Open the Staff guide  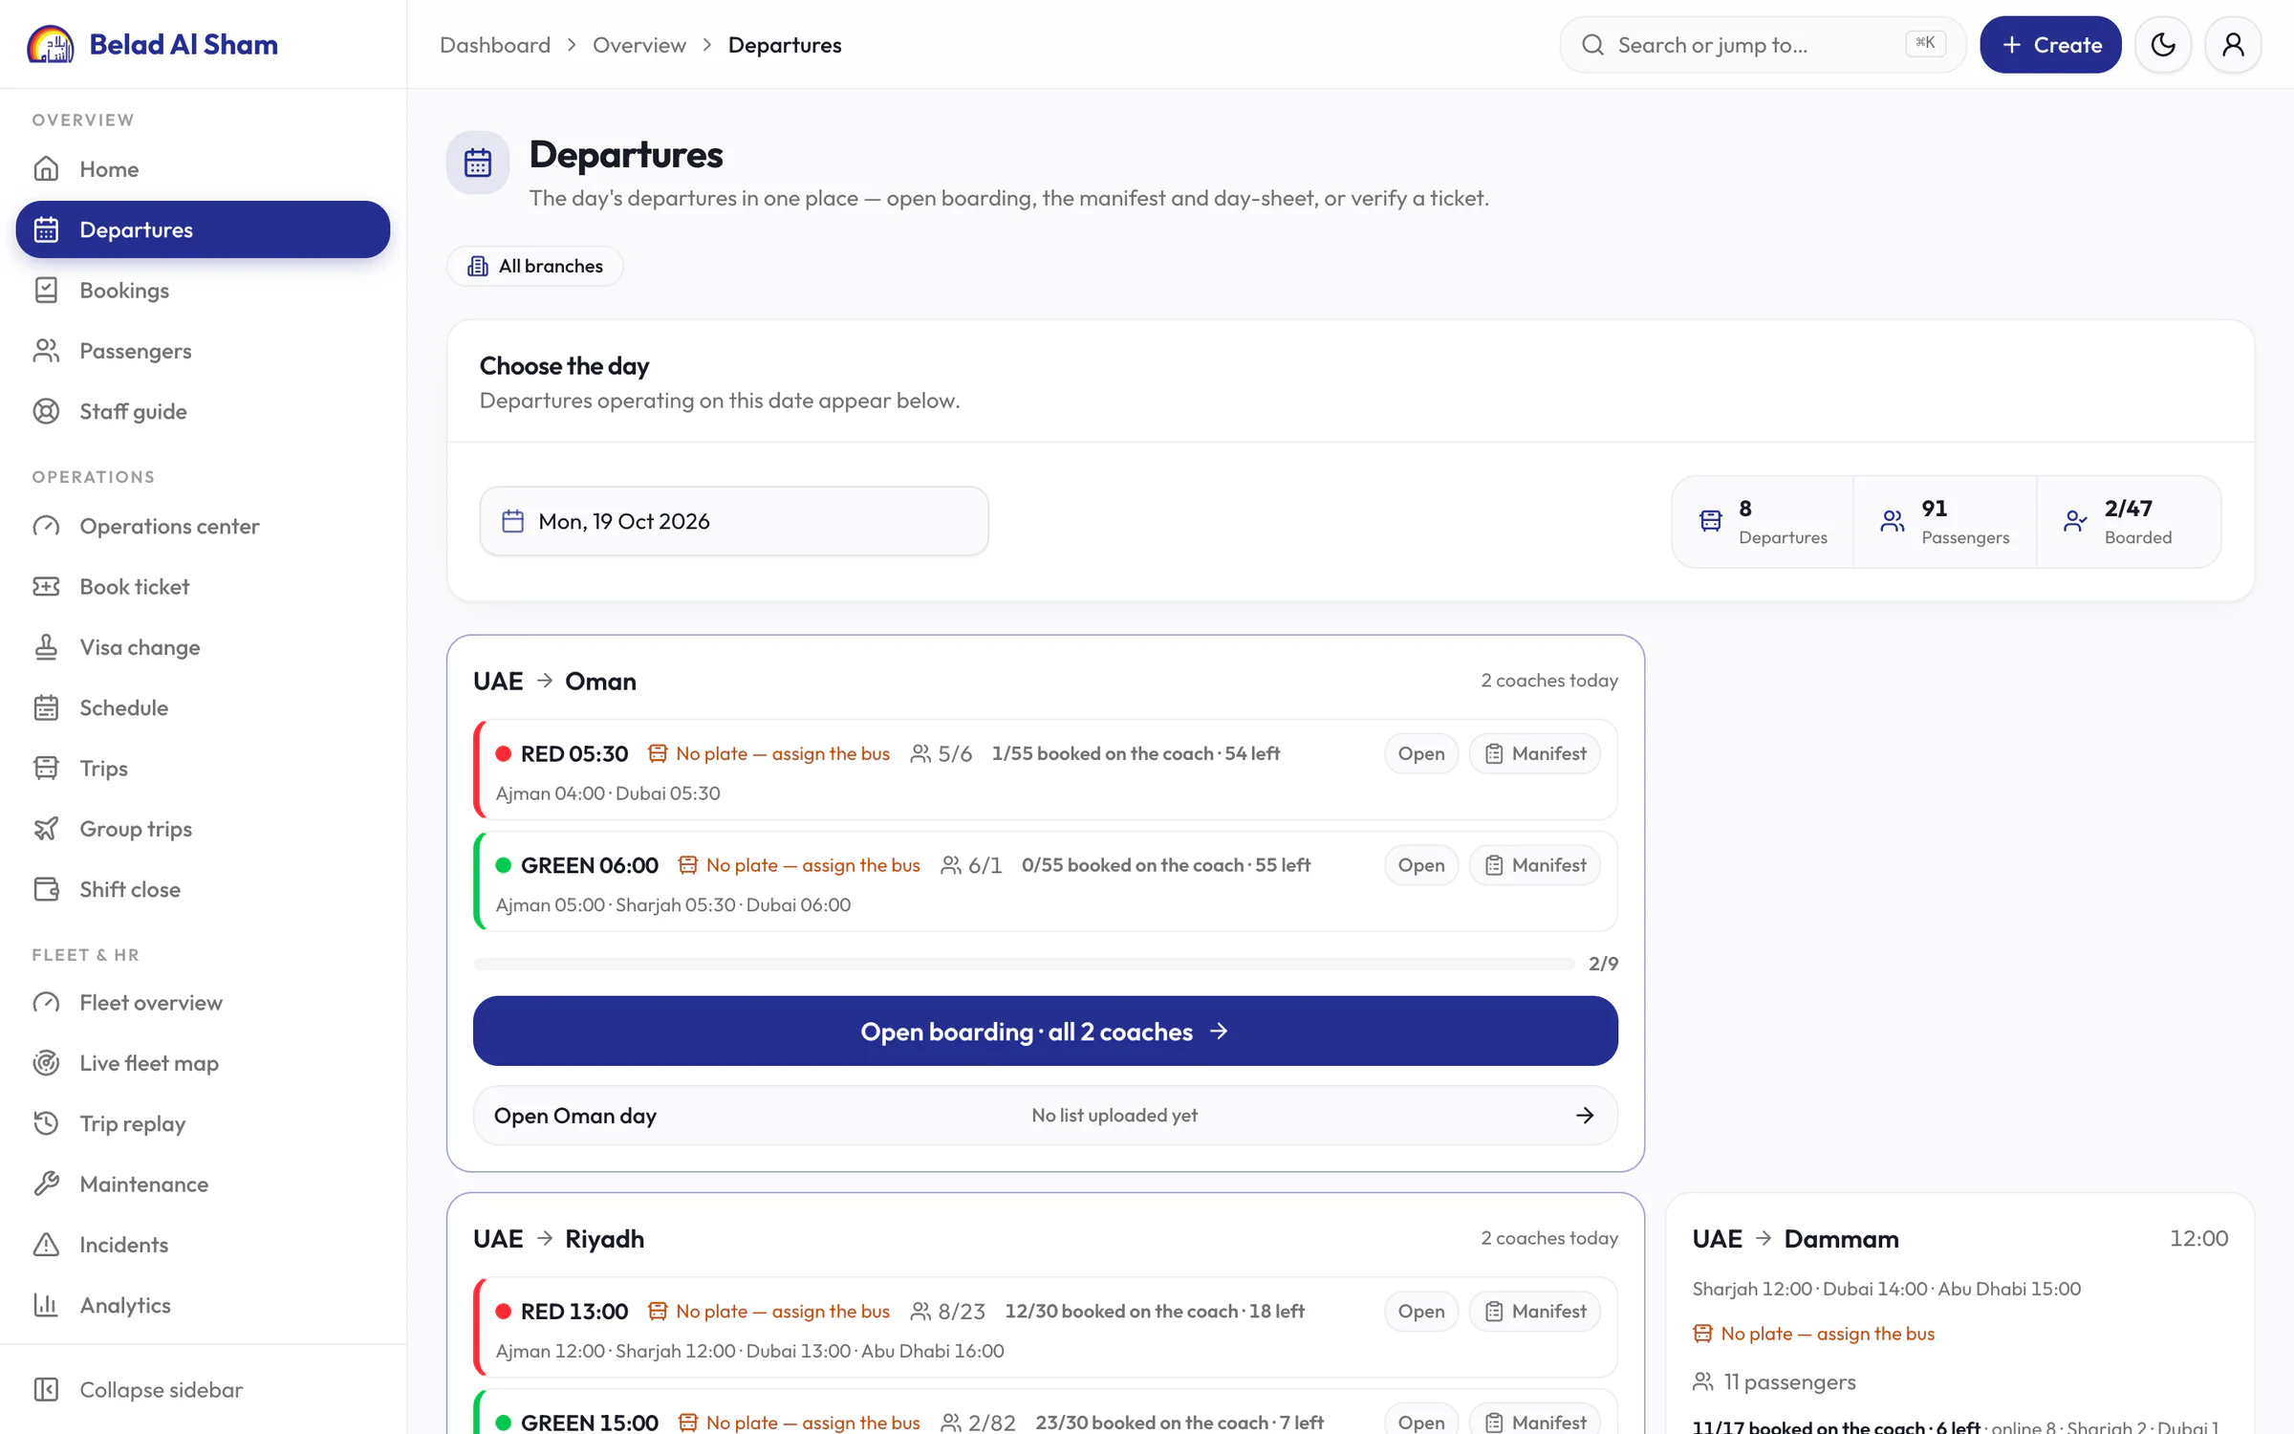pos(203,411)
